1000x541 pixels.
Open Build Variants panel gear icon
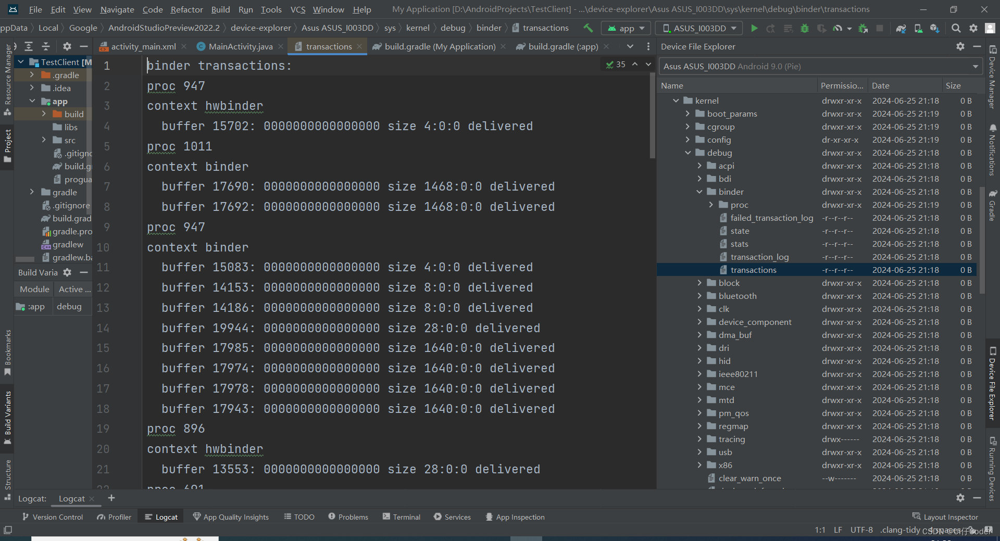(67, 272)
